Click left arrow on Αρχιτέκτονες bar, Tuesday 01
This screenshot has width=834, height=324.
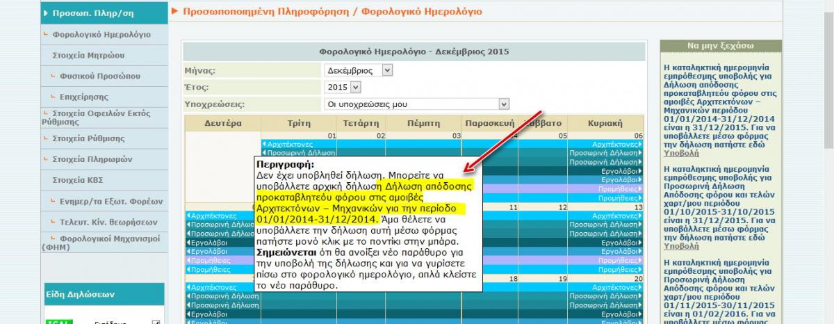pyautogui.click(x=264, y=144)
